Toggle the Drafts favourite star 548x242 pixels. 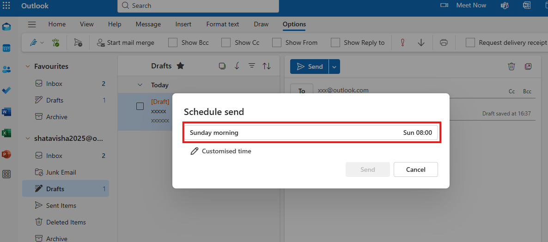coord(180,66)
